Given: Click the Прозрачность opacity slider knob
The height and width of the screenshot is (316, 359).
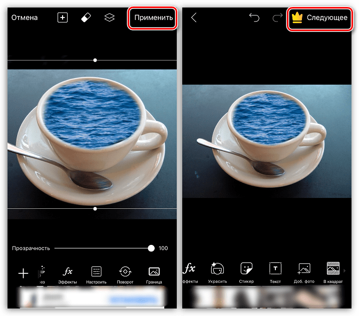Looking at the screenshot, I should [x=151, y=248].
